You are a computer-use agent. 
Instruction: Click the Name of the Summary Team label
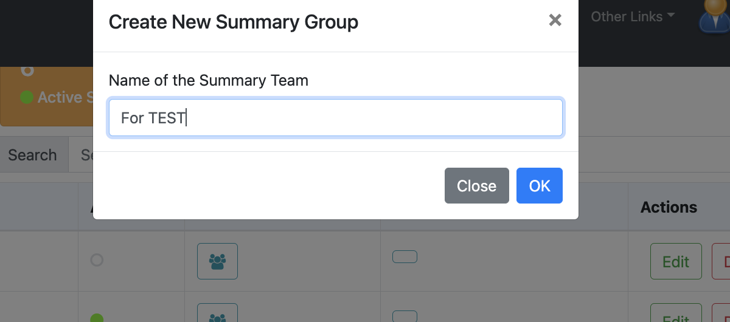tap(209, 80)
